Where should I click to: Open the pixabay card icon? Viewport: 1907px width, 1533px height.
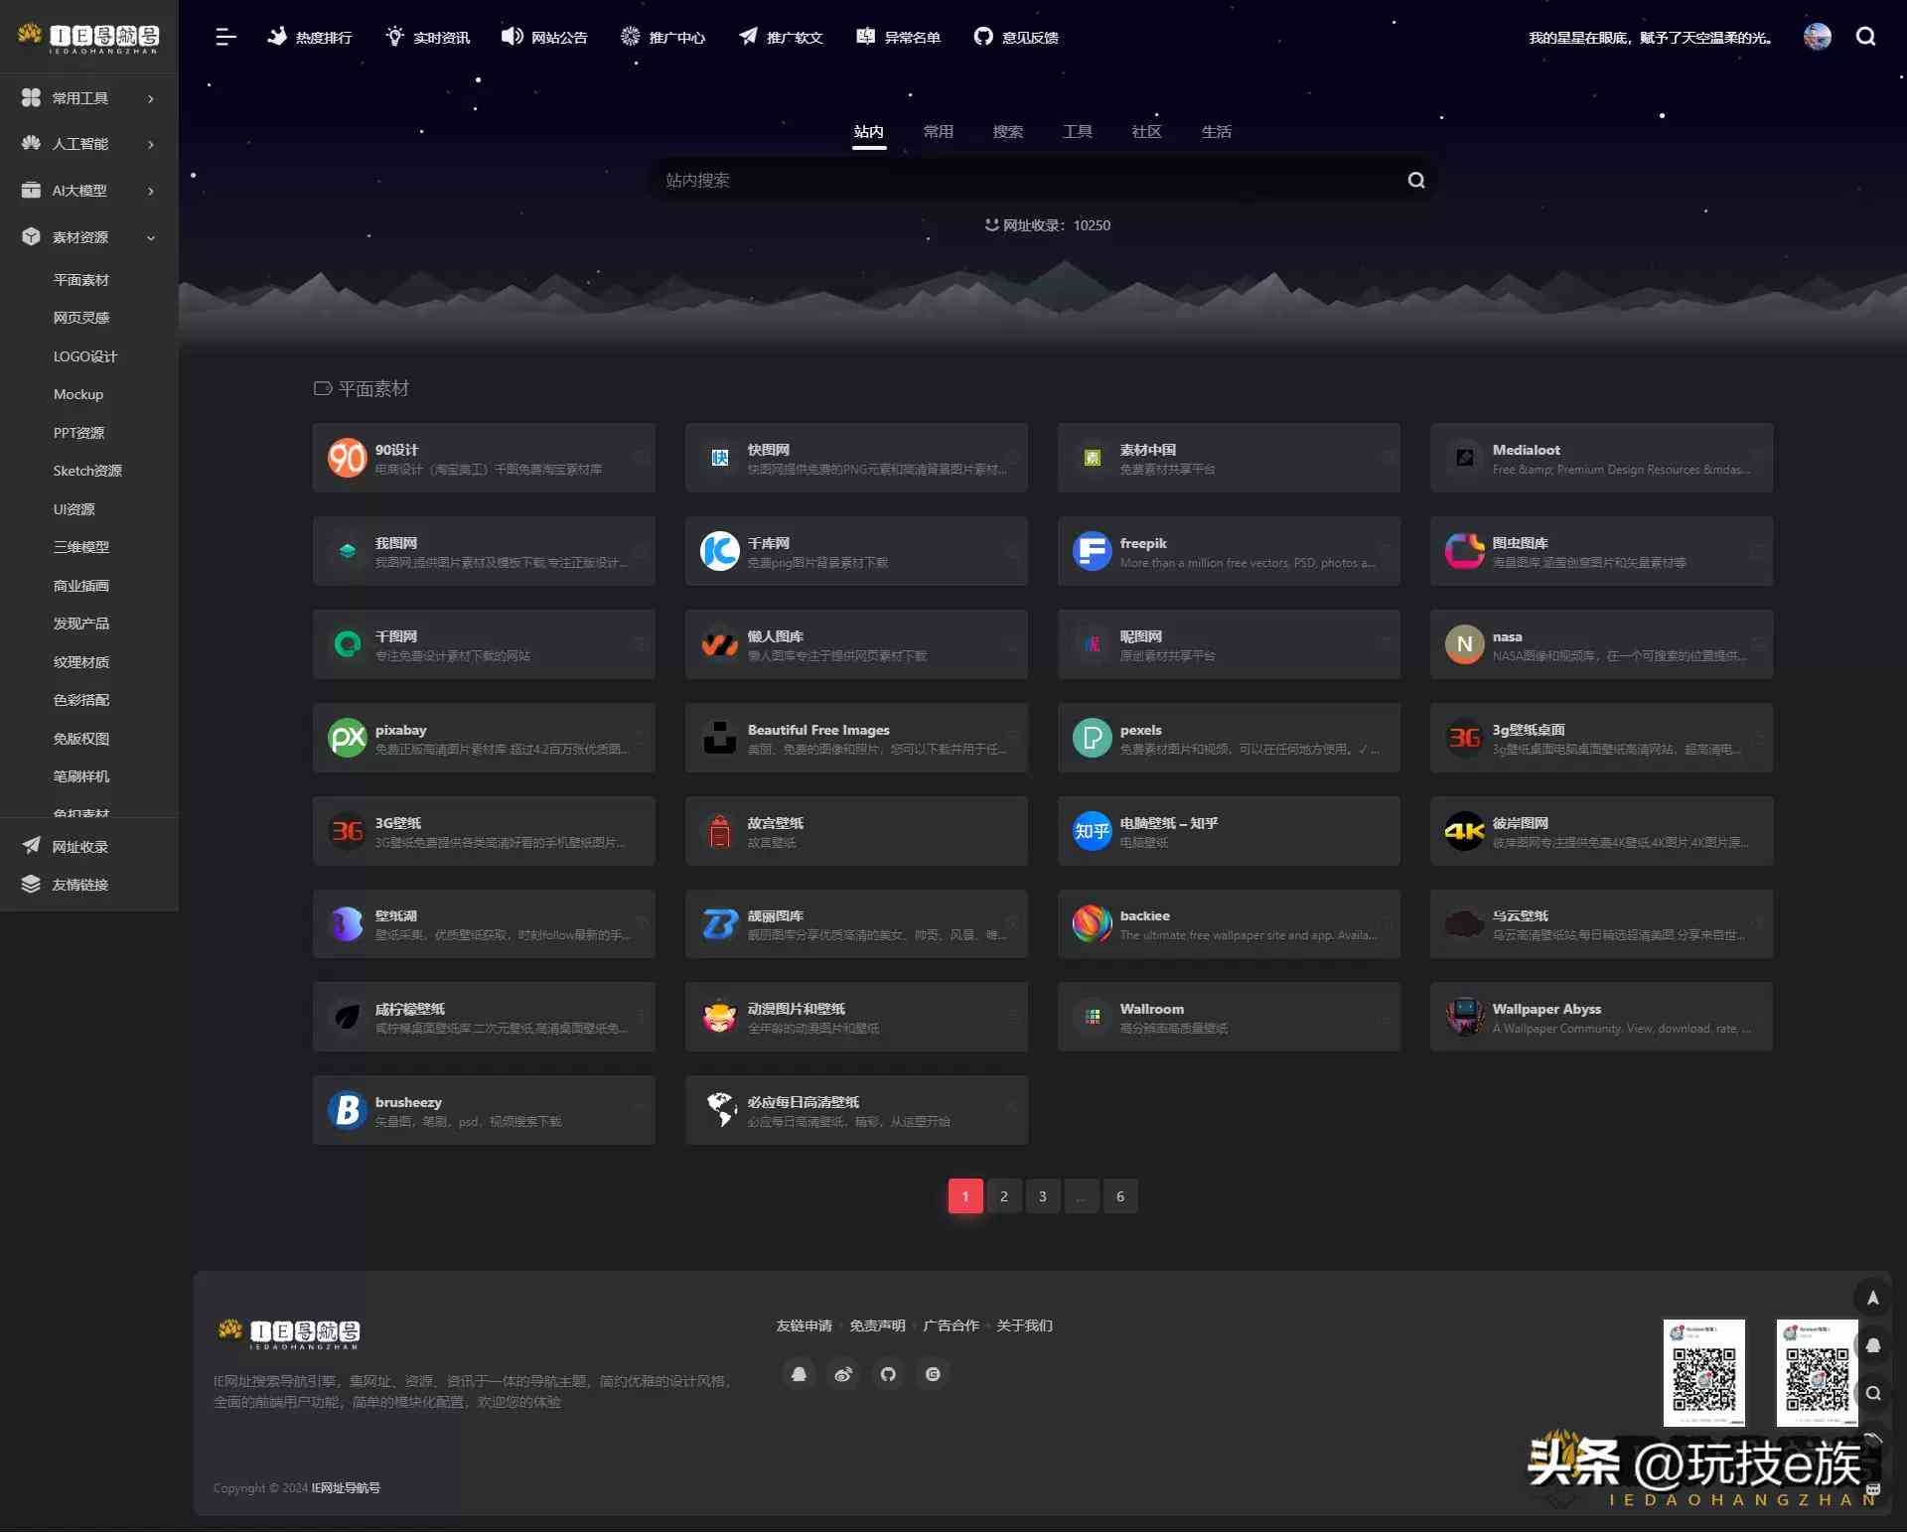[x=348, y=738]
